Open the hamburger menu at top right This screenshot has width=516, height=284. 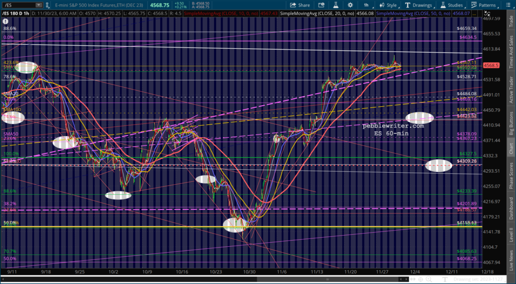tap(510, 4)
